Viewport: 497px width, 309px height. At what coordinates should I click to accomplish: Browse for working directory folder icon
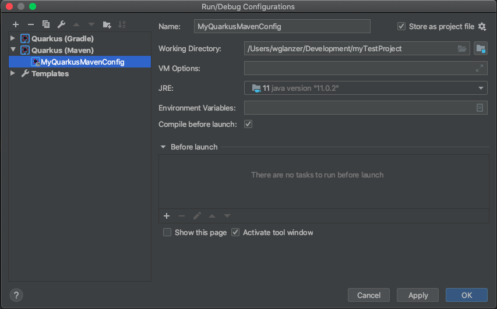(x=462, y=49)
